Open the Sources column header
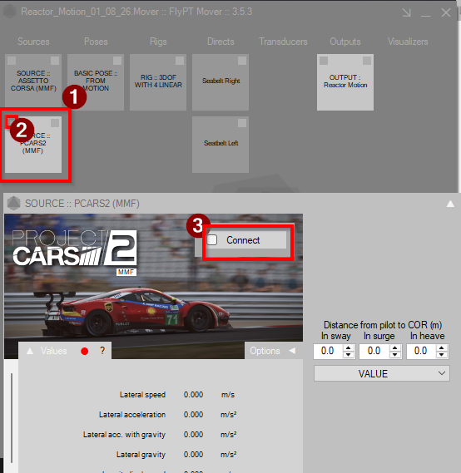Image resolution: width=461 pixels, height=473 pixels. (33, 42)
